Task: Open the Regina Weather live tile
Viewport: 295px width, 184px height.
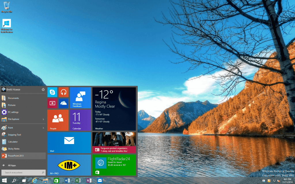Action: [114, 109]
